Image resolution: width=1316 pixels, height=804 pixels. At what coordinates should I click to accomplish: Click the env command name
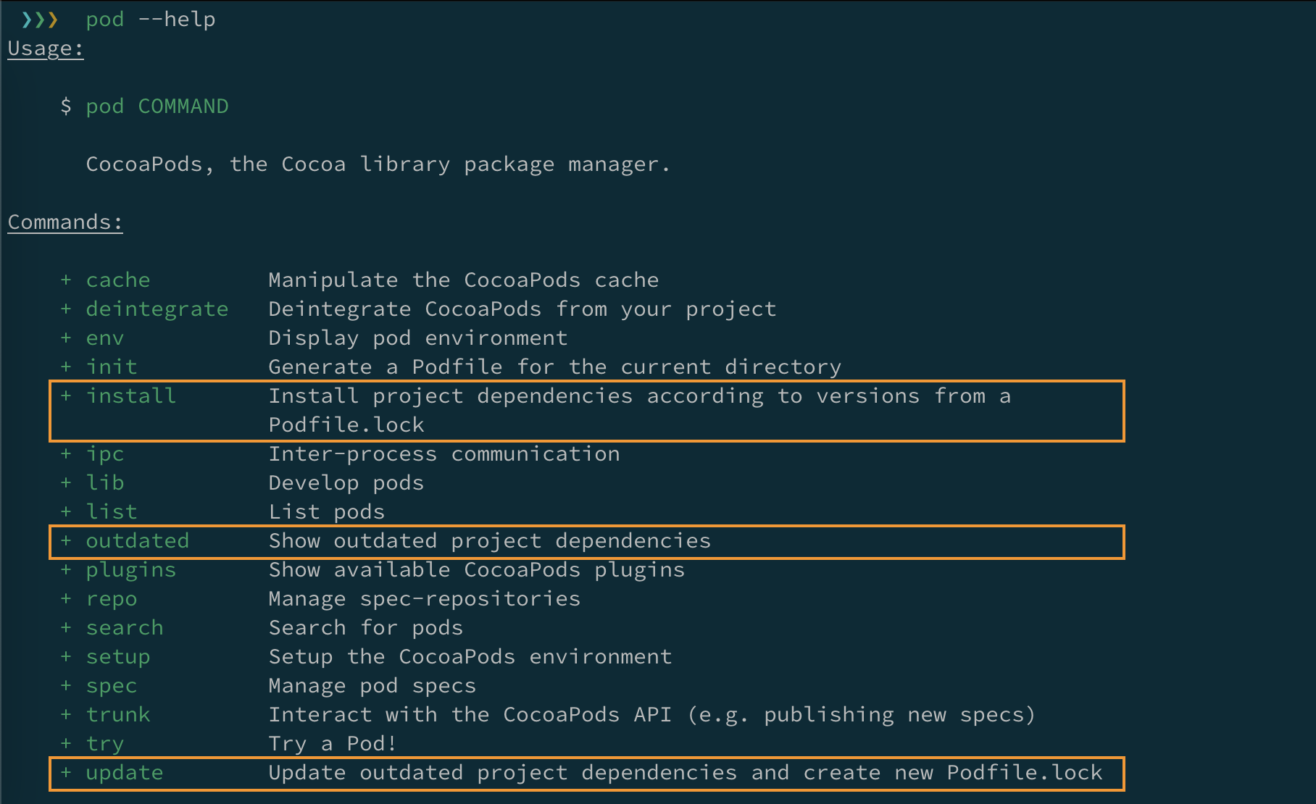click(x=105, y=338)
